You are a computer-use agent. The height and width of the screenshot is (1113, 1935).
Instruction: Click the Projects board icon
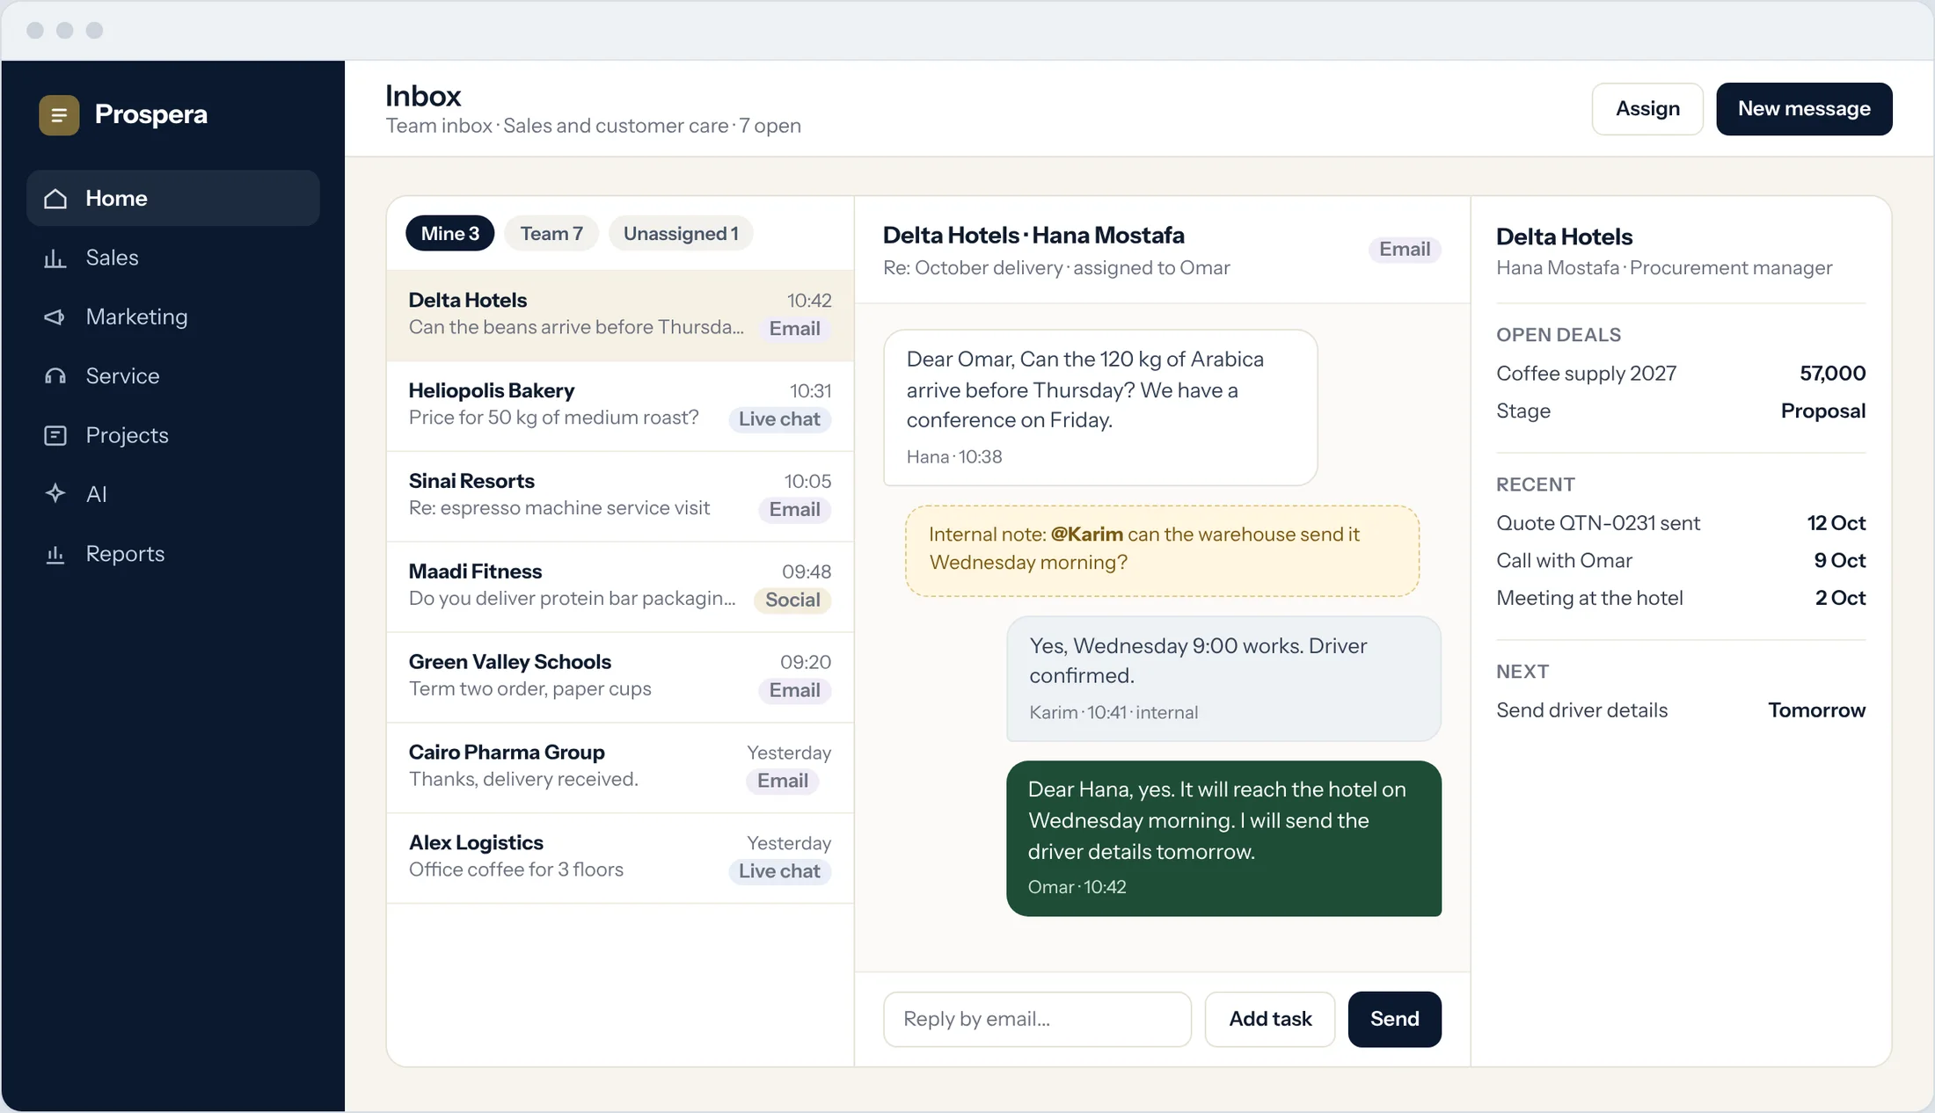(x=55, y=435)
